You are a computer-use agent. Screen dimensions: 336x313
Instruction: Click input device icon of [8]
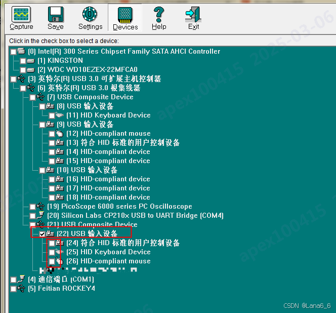(50, 106)
